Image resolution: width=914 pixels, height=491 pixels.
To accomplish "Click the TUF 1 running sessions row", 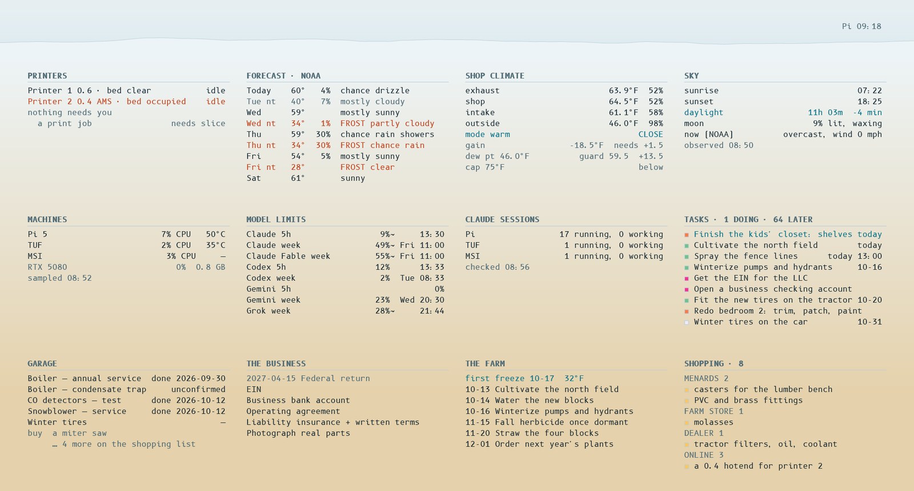I will click(564, 246).
